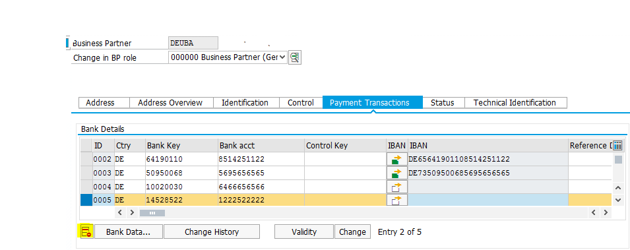Screen dimensions: 630x250
Task: Click Bank acct cell 5695656565
Action: (x=261, y=173)
